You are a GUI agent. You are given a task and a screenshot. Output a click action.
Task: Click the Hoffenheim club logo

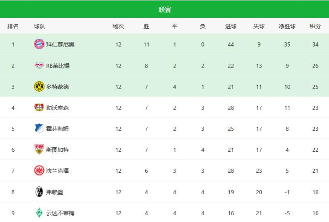point(39,129)
